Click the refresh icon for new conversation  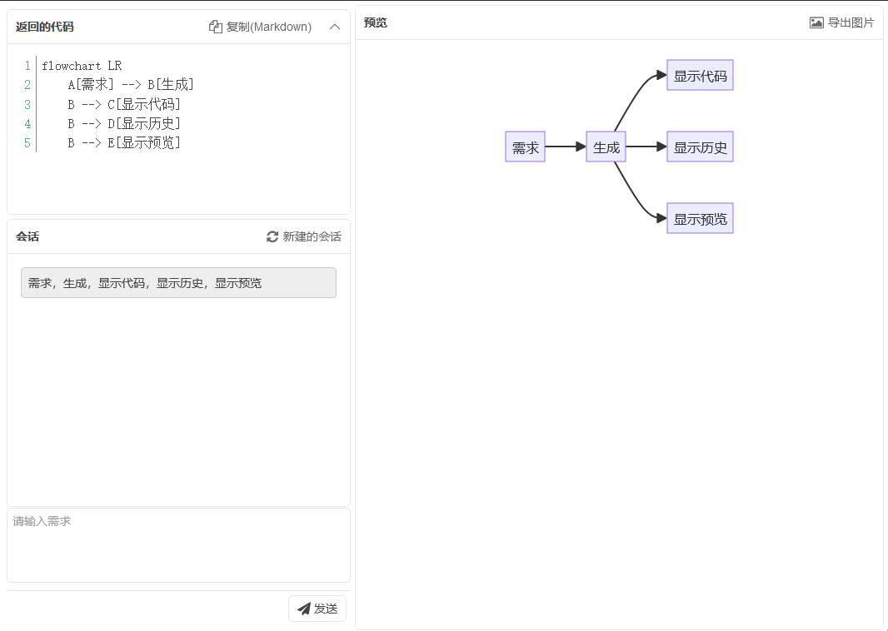272,236
